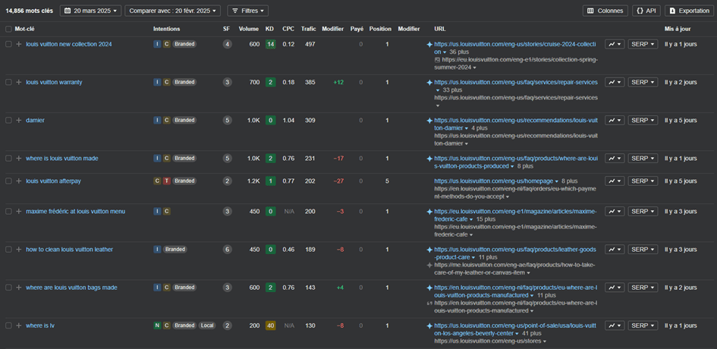Open SERP dropdown for damier row

(643, 120)
